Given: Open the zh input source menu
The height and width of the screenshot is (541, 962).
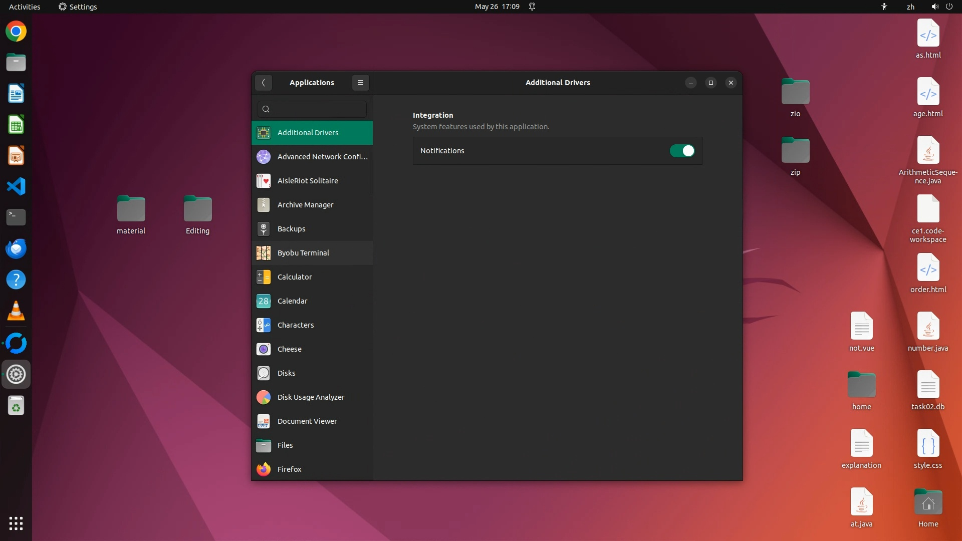Looking at the screenshot, I should [910, 7].
